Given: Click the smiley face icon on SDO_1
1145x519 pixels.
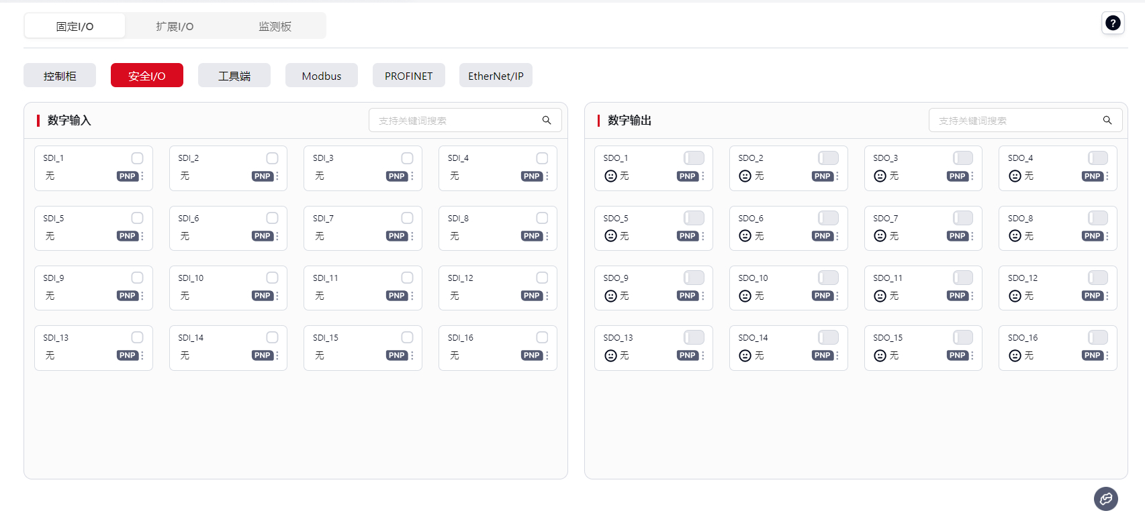Looking at the screenshot, I should 610,176.
